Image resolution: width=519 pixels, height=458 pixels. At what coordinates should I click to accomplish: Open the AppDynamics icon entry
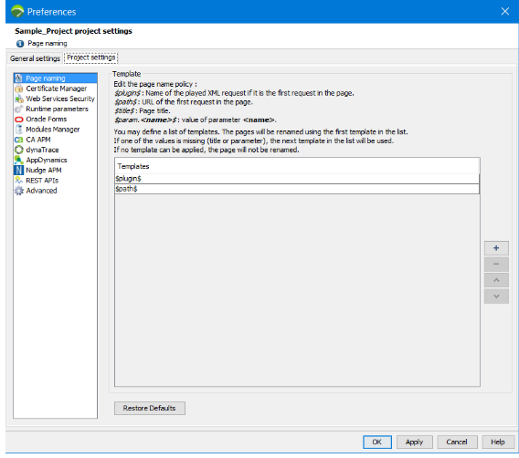point(19,161)
